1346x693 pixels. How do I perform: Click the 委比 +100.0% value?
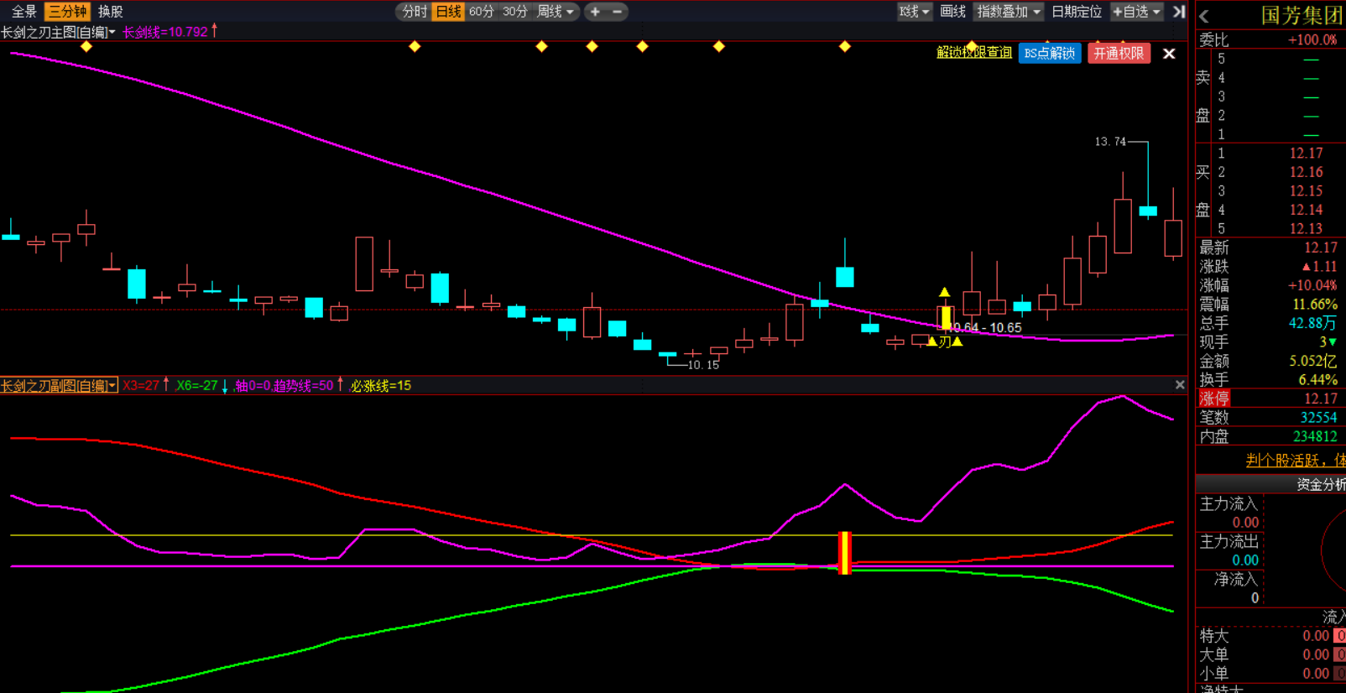tap(1312, 39)
